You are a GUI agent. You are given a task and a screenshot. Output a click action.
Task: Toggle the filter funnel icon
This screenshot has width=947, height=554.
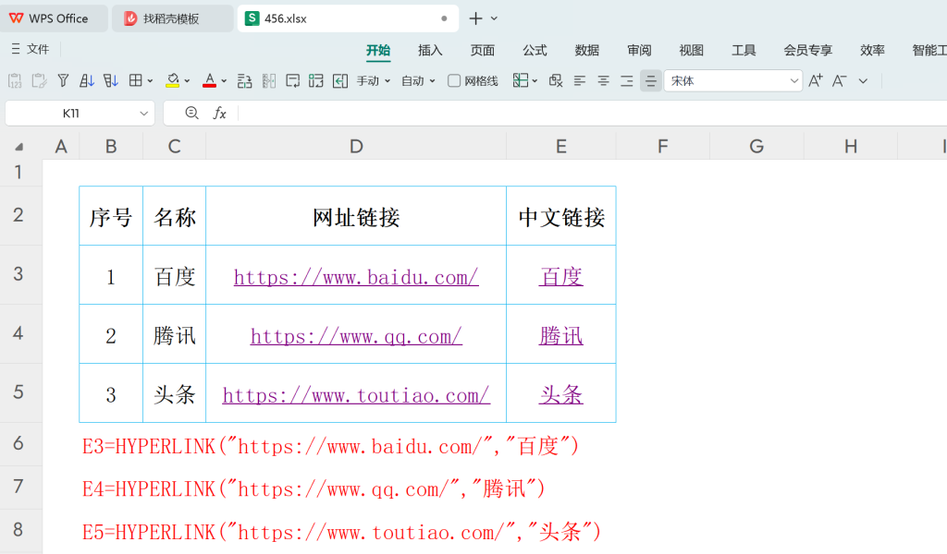click(63, 80)
